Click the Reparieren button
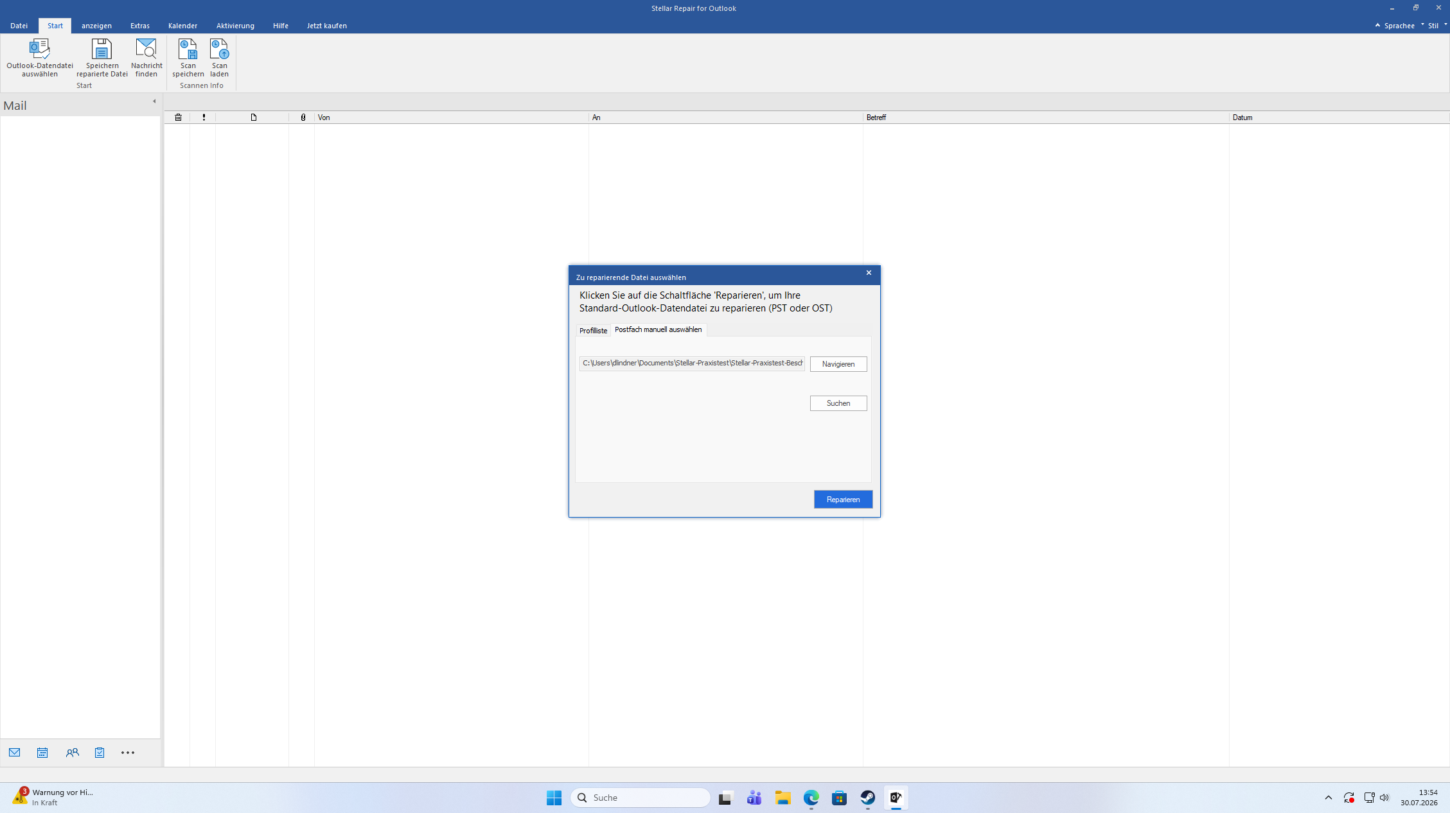Viewport: 1450px width, 813px height. click(843, 500)
